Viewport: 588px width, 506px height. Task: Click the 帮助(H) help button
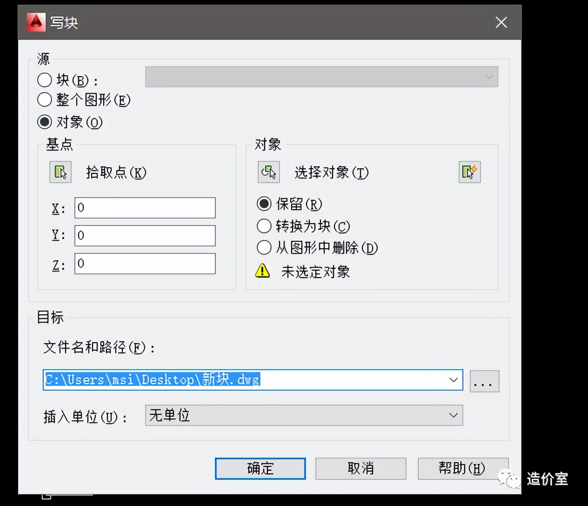coord(461,469)
